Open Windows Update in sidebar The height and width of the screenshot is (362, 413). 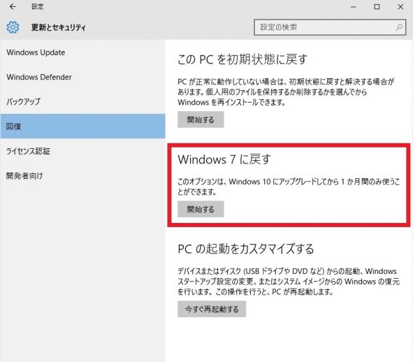(82, 52)
